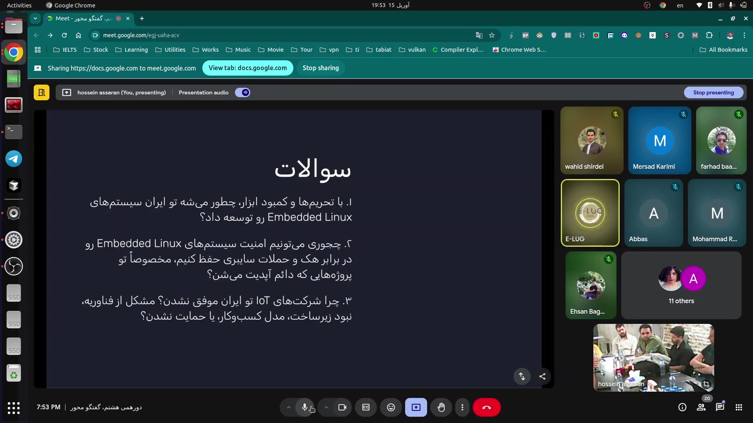This screenshot has height=423, width=753.
Task: Open the three-dot more options menu
Action: click(x=462, y=407)
